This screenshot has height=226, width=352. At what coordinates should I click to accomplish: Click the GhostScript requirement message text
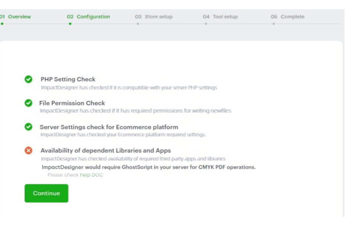pos(148,167)
